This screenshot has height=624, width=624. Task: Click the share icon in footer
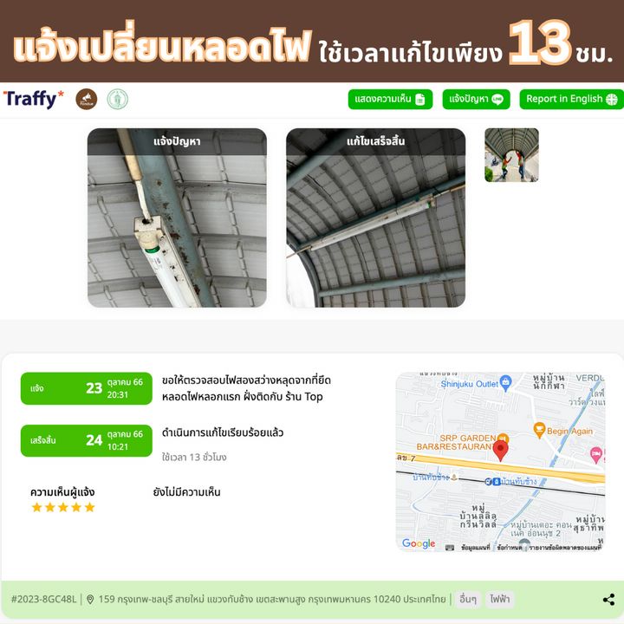(x=608, y=600)
